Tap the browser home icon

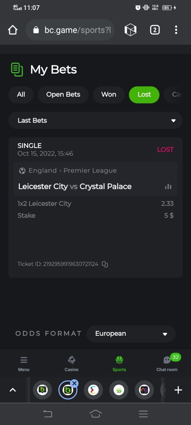pyautogui.click(x=13, y=30)
